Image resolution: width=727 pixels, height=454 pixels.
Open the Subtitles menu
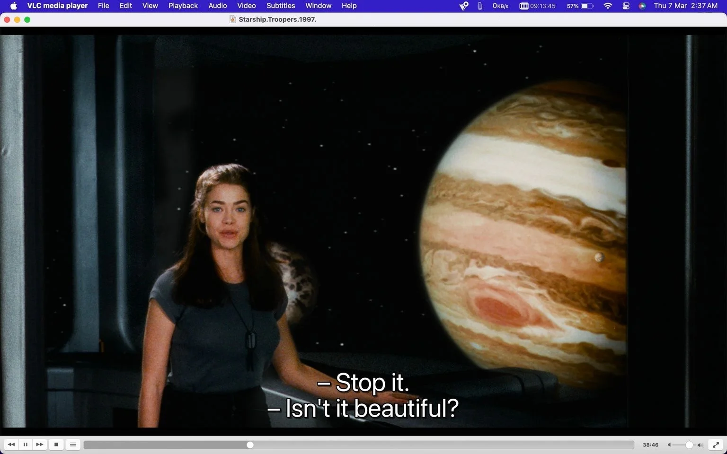point(281,6)
